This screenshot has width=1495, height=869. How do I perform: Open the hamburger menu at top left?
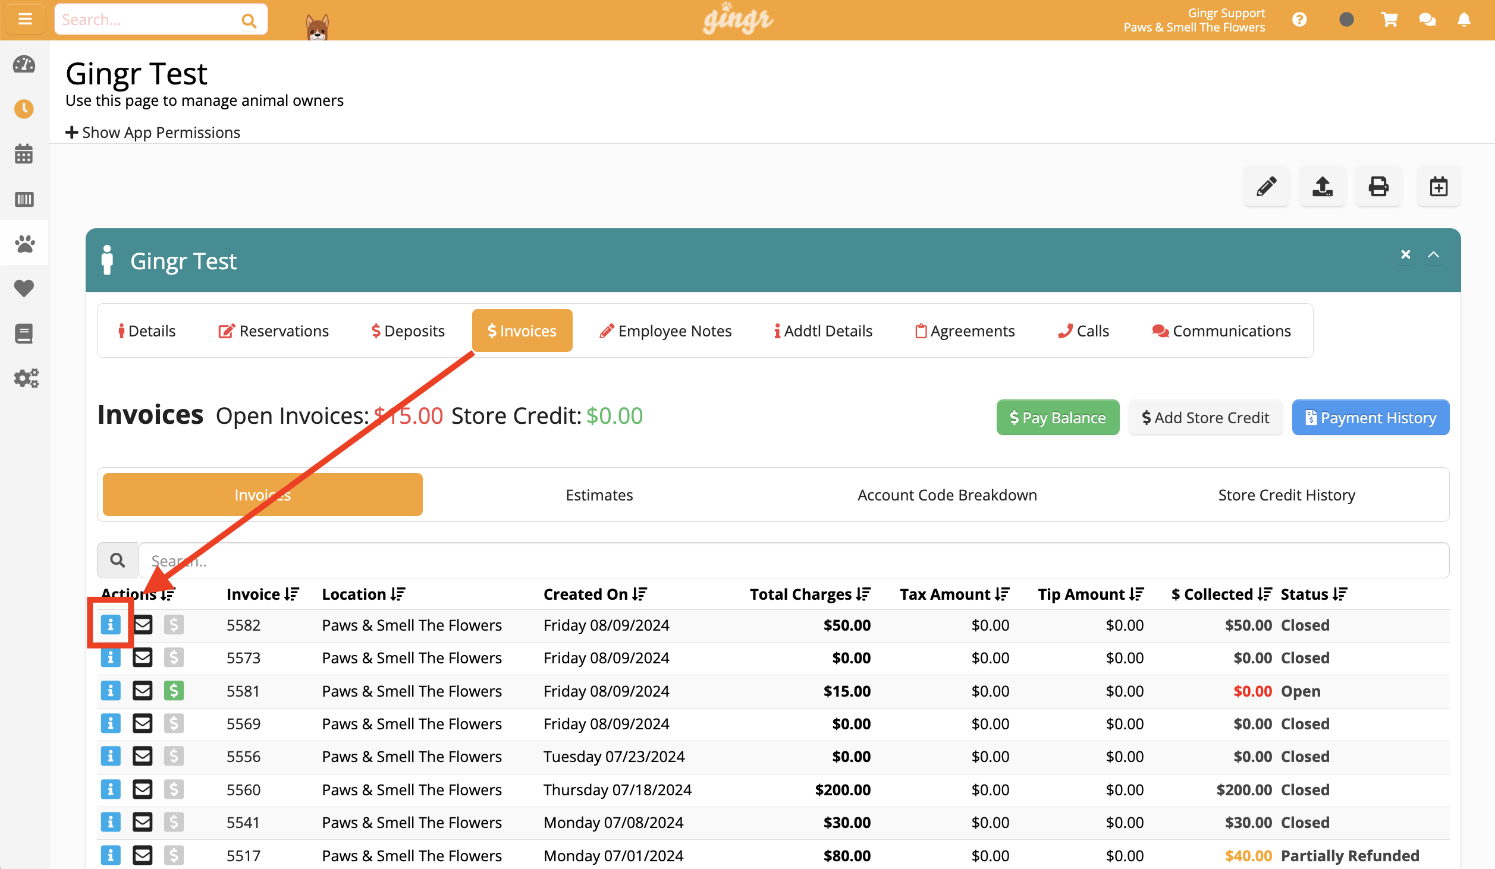point(24,19)
